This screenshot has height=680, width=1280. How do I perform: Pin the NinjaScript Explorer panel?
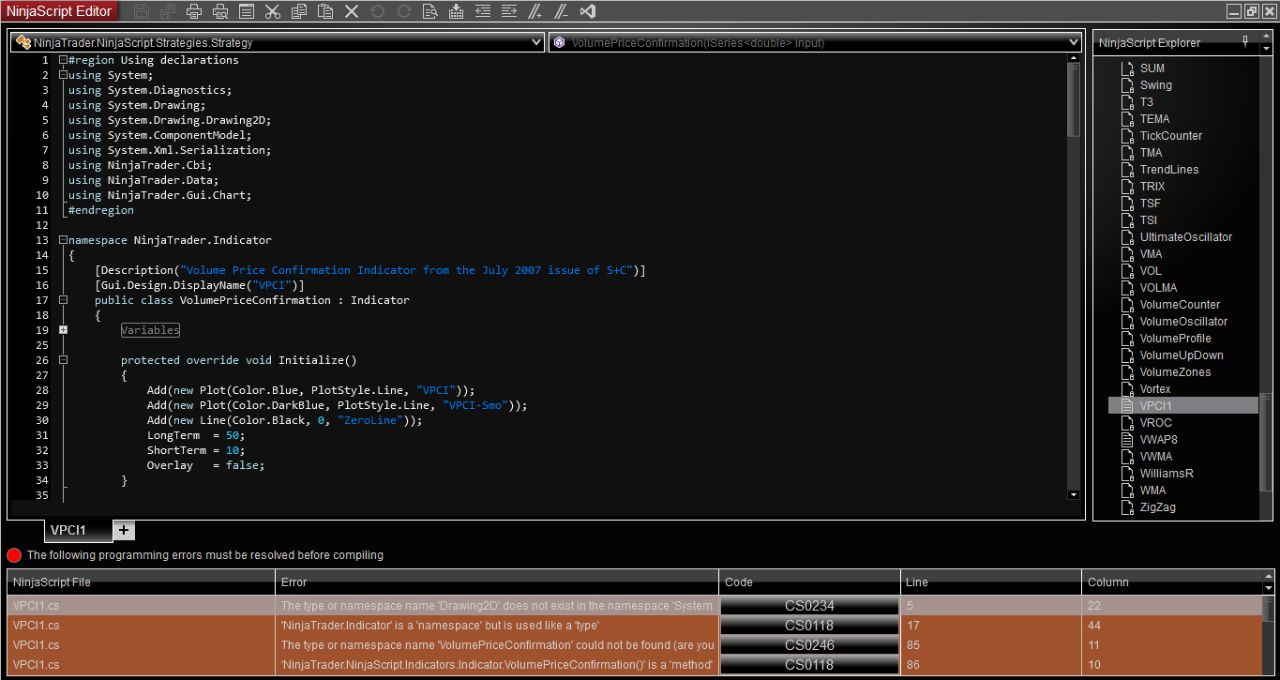coord(1244,41)
